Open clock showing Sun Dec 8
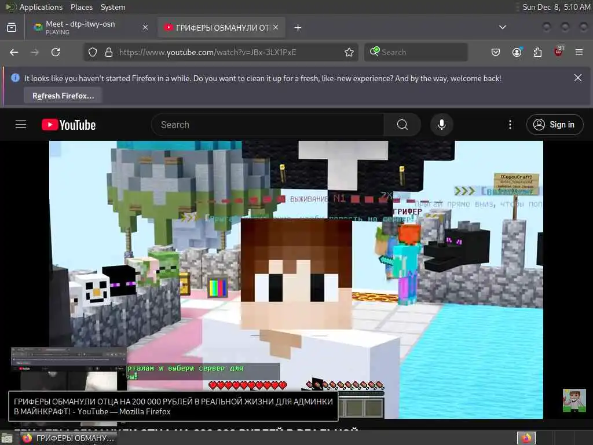 point(556,7)
